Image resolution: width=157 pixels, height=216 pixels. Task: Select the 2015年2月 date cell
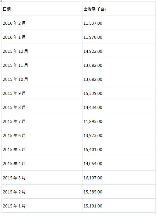coord(42,192)
